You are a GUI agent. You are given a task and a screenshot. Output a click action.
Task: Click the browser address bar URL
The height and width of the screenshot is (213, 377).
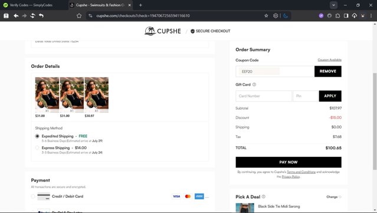coord(143,15)
